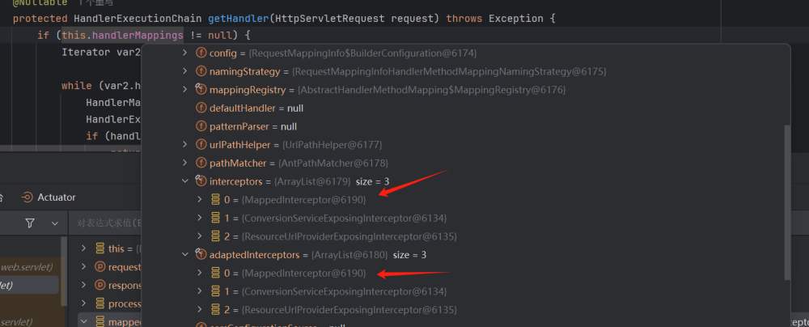The height and width of the screenshot is (327, 809).
Task: Click the namingStrategy field icon
Action: point(201,71)
